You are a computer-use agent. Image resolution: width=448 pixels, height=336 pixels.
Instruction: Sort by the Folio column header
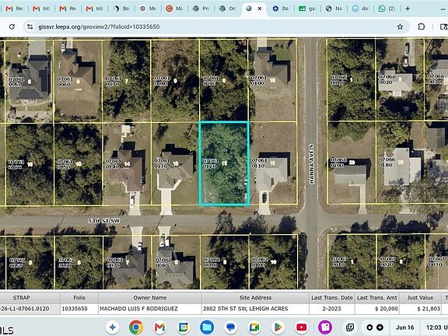click(79, 298)
